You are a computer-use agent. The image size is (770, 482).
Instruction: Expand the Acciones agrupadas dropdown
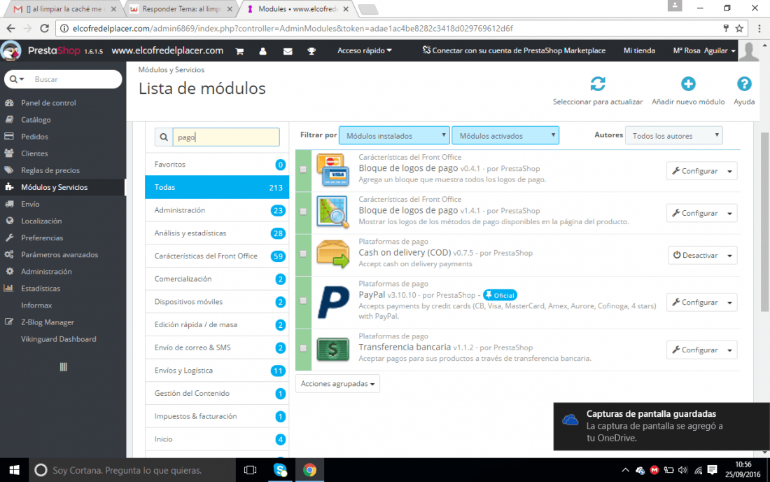pyautogui.click(x=337, y=384)
